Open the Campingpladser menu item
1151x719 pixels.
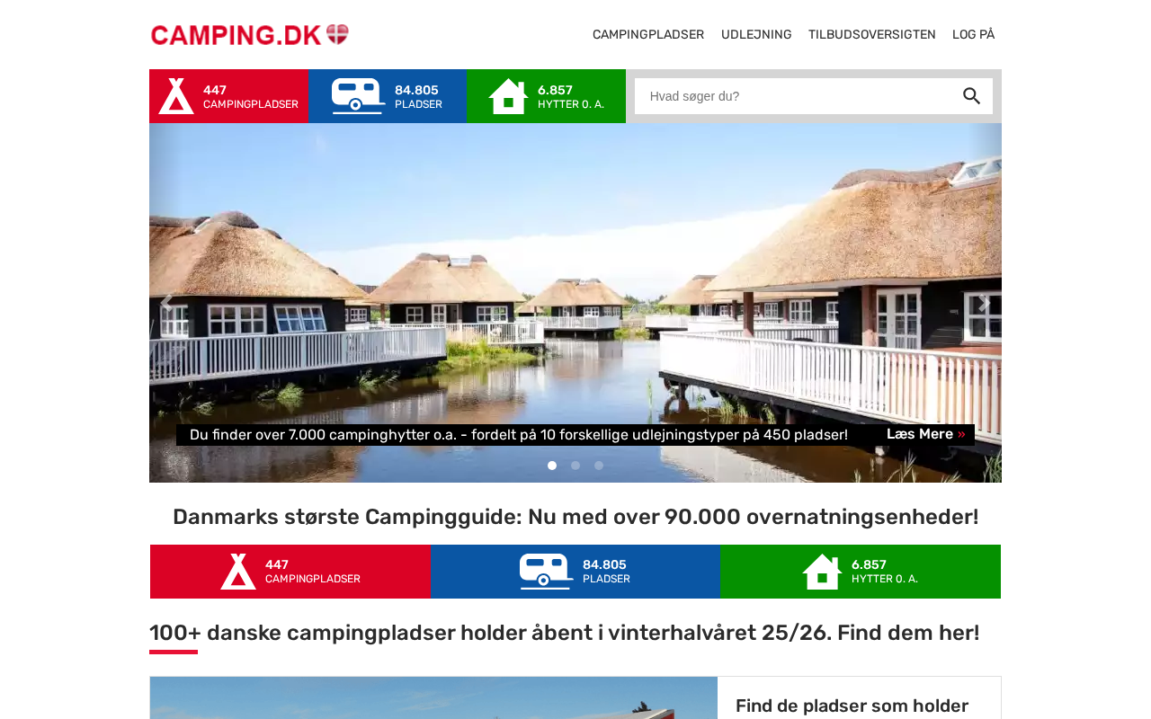point(648,35)
